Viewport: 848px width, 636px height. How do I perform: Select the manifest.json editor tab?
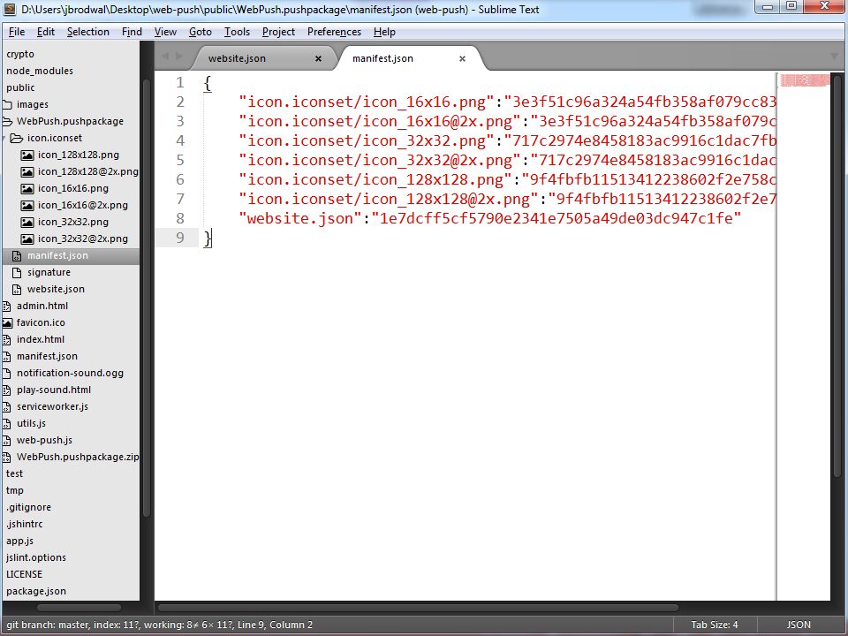pos(382,58)
